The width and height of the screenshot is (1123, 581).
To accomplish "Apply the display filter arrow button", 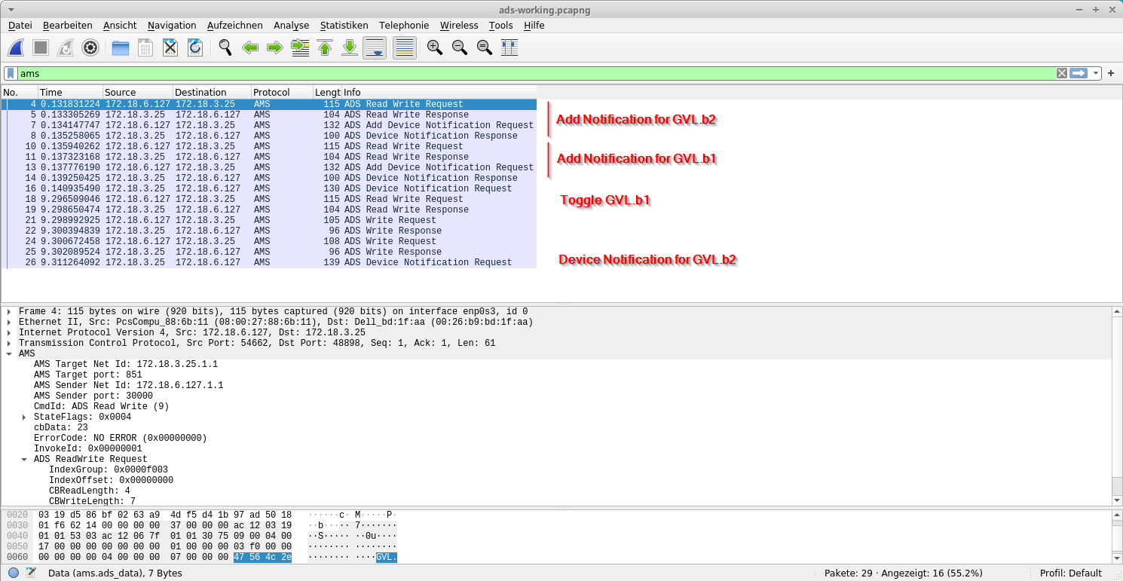I will (1079, 73).
